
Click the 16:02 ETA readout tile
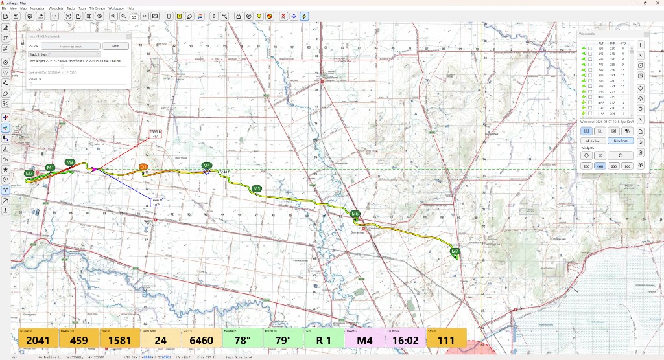tap(405, 338)
